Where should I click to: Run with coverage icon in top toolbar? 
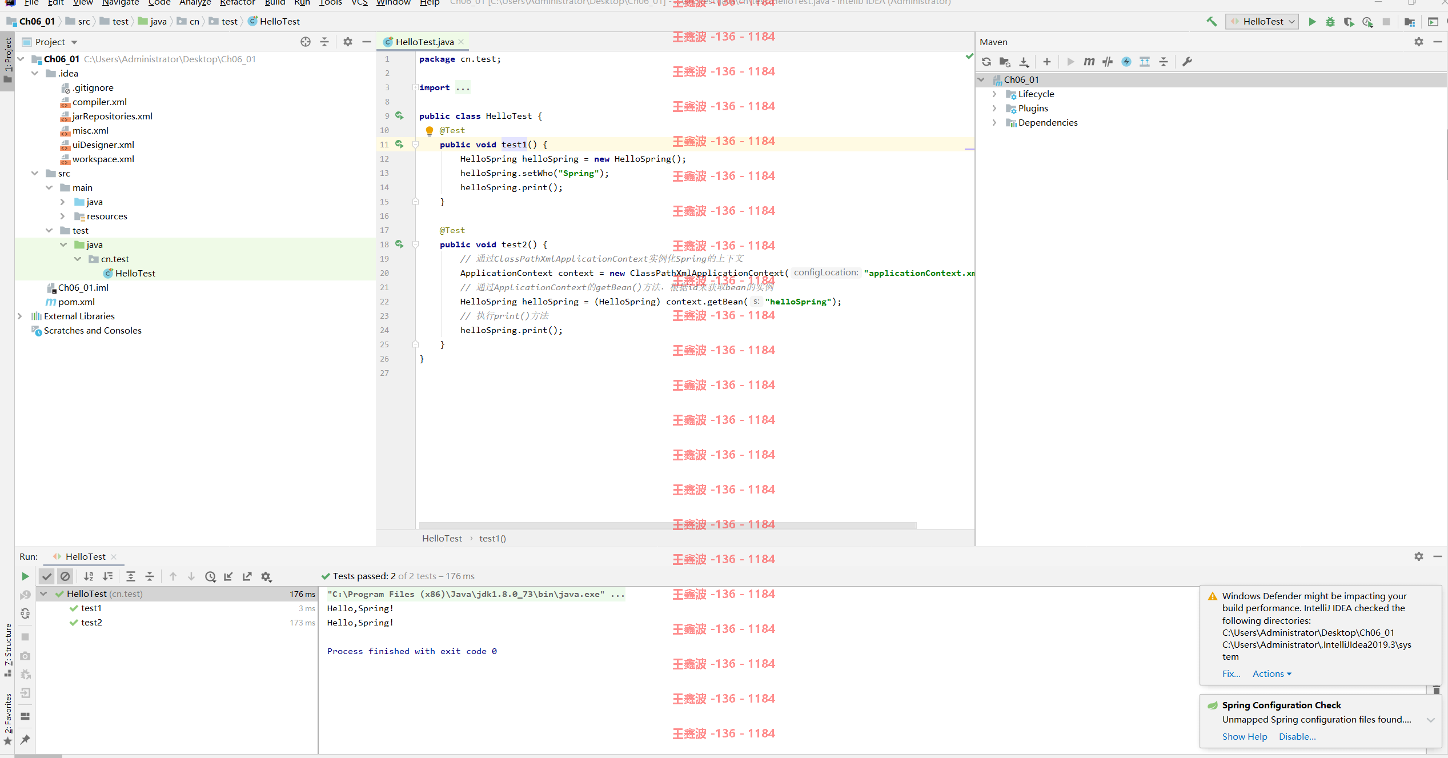coord(1349,22)
